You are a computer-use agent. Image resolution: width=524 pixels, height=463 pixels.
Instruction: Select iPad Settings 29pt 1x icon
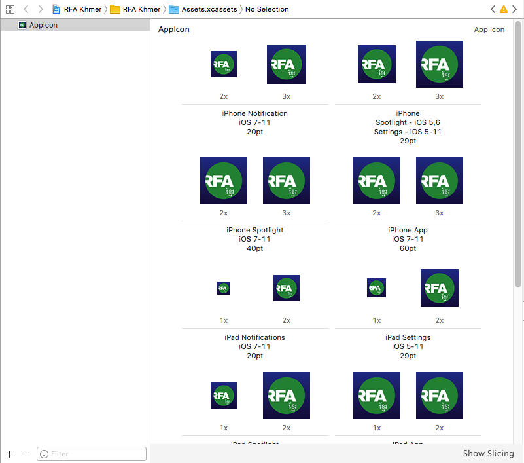point(377,287)
